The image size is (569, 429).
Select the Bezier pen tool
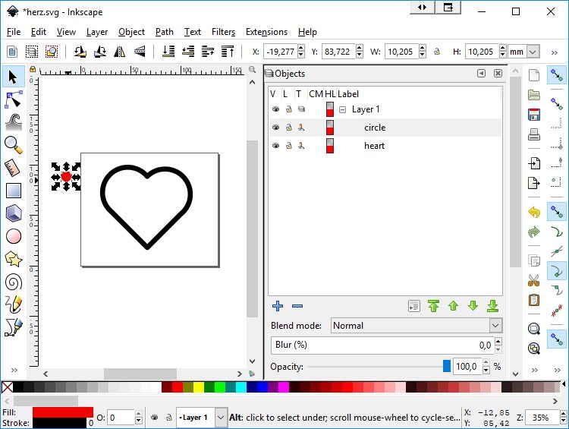14,328
